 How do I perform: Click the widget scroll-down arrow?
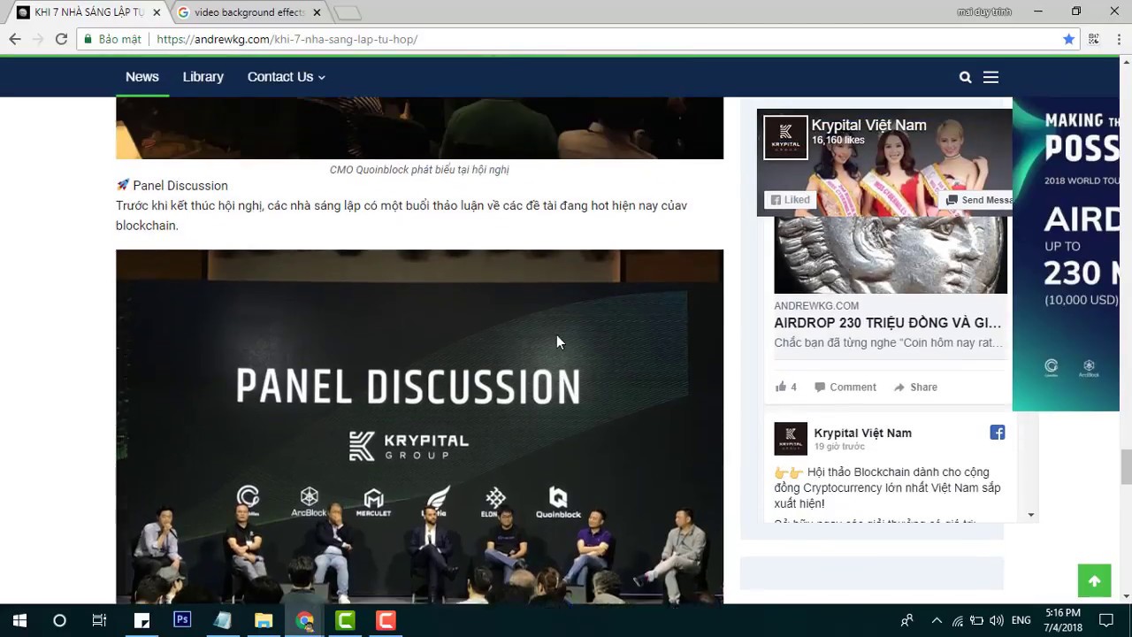(1030, 515)
